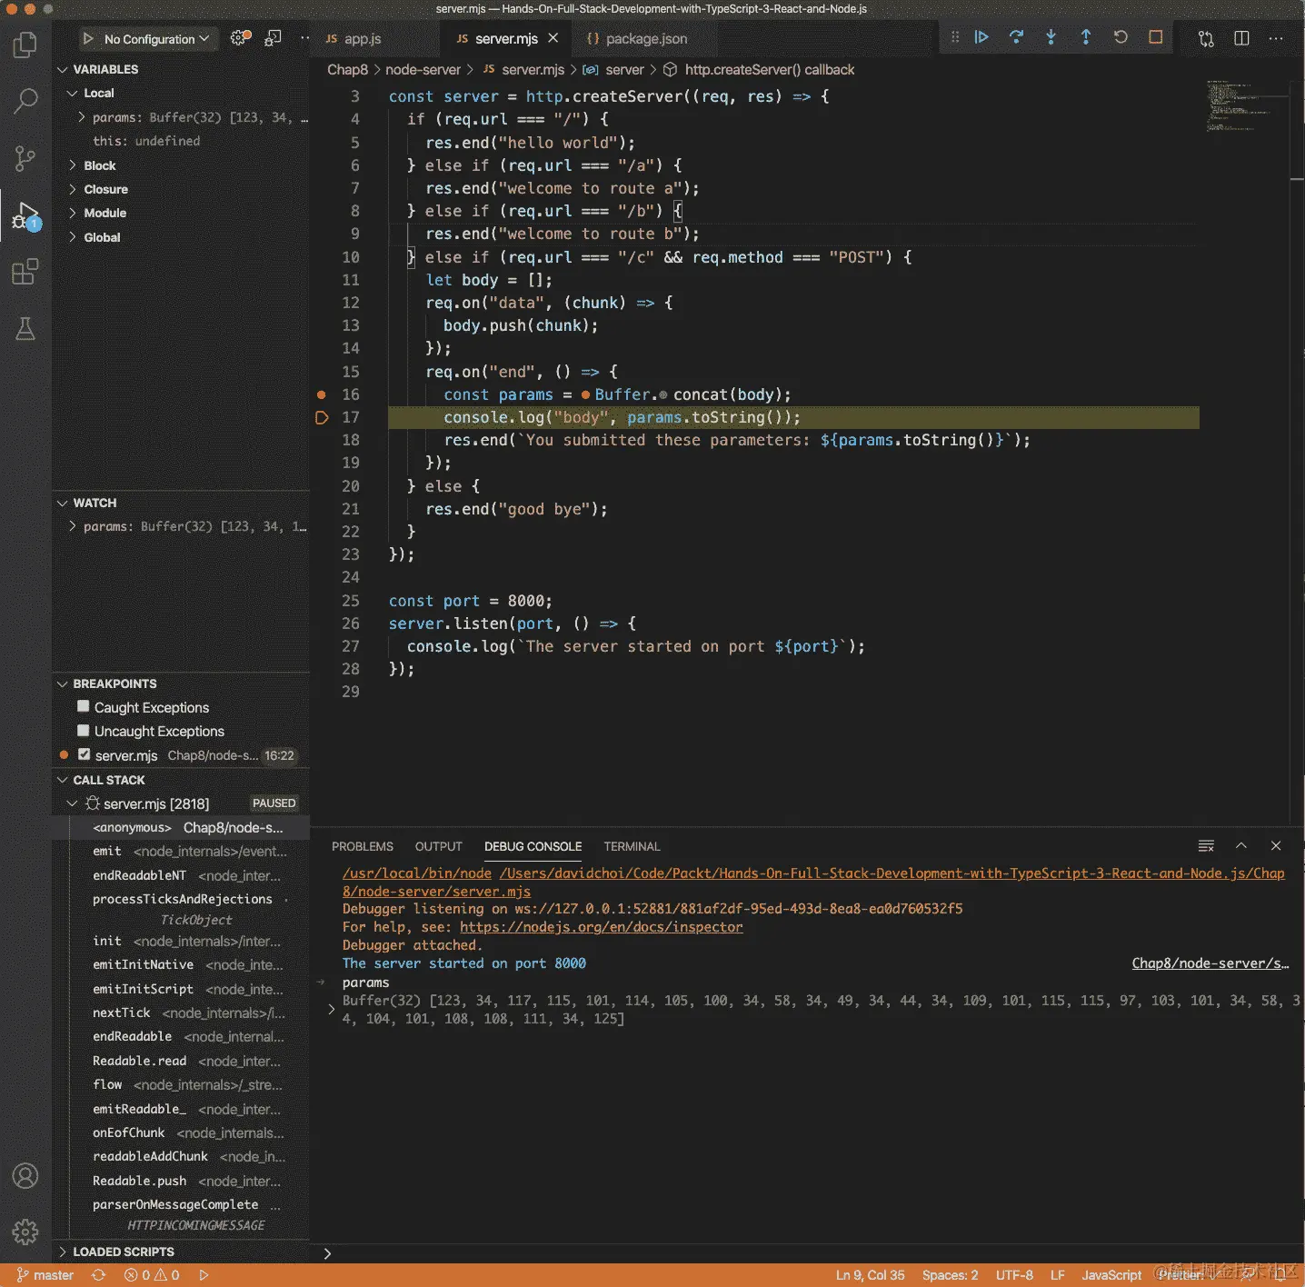Viewport: 1305px width, 1287px height.
Task: Expand the Closure scope
Action: (x=72, y=189)
